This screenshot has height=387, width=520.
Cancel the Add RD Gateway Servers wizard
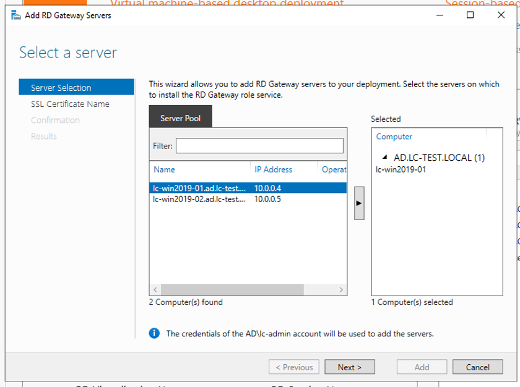pos(478,367)
